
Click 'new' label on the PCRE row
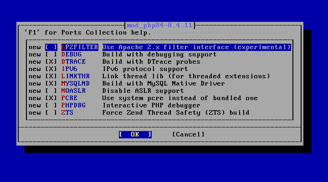pos(35,98)
